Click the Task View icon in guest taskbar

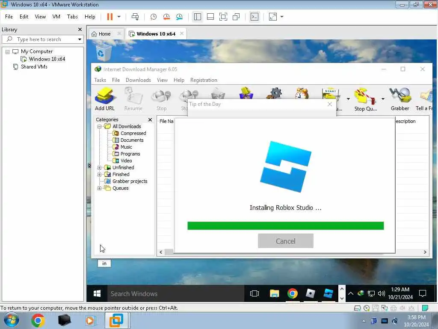(x=255, y=293)
